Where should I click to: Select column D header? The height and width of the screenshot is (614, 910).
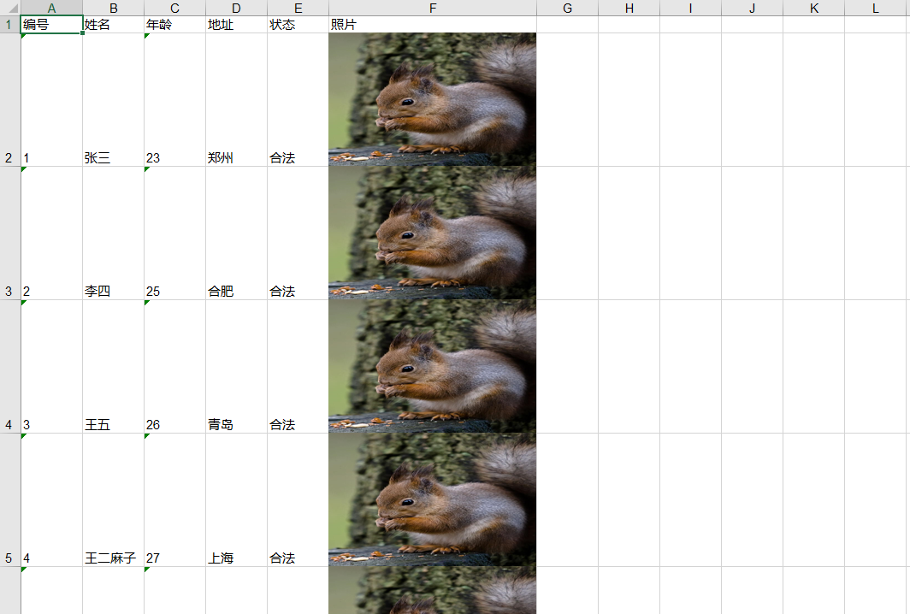click(x=236, y=8)
